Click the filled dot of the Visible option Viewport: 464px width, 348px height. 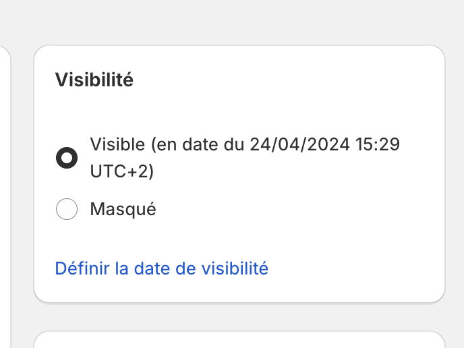coord(66,158)
